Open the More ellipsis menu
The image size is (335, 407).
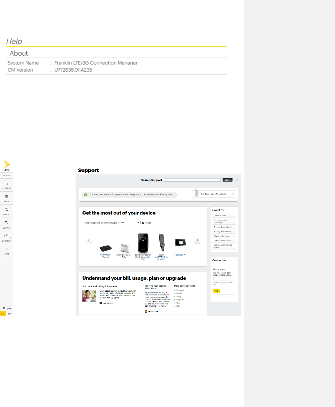click(x=6, y=249)
